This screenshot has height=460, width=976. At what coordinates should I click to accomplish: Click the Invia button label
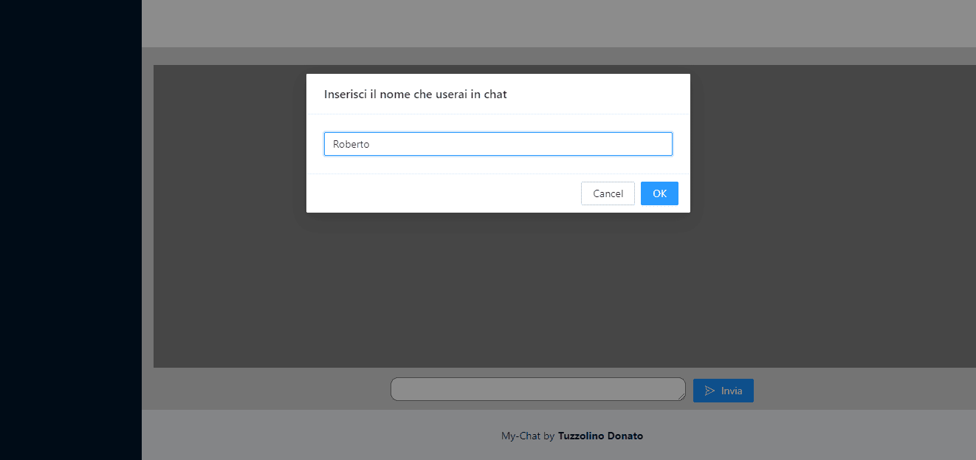(x=732, y=391)
